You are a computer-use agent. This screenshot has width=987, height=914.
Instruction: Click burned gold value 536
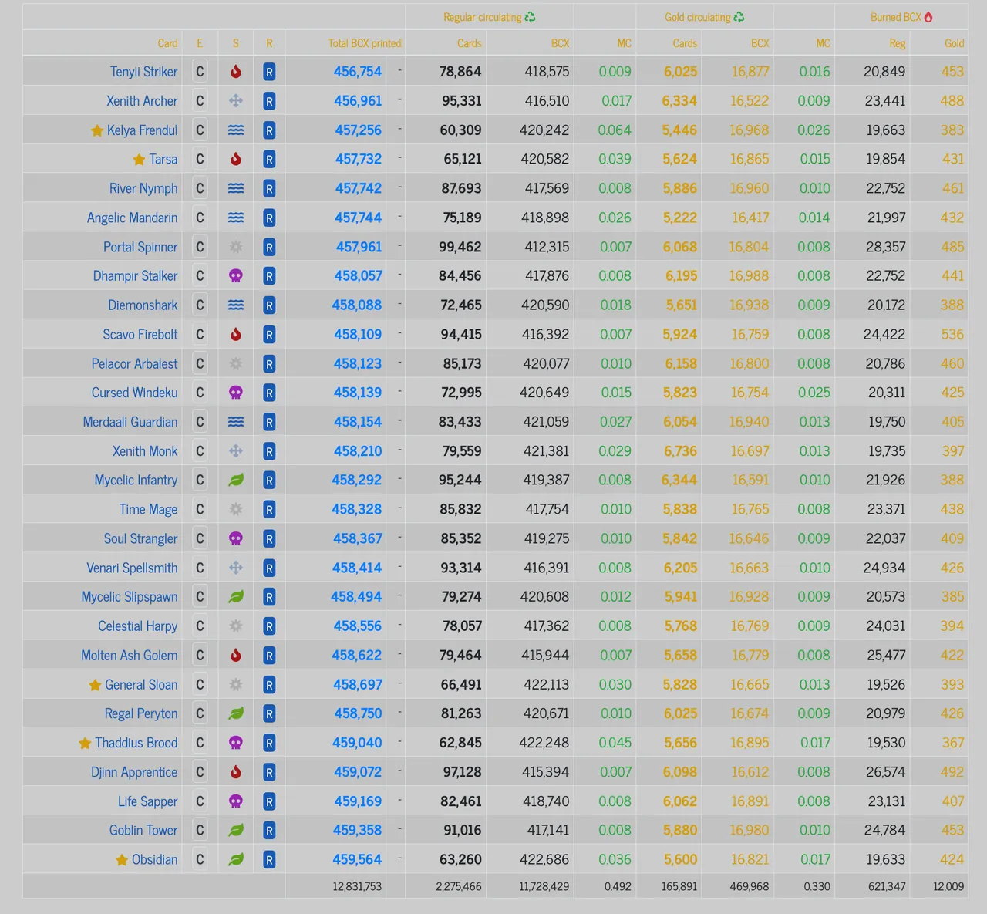pyautogui.click(x=952, y=334)
